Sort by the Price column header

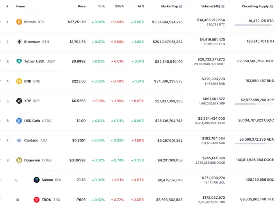[82, 6]
